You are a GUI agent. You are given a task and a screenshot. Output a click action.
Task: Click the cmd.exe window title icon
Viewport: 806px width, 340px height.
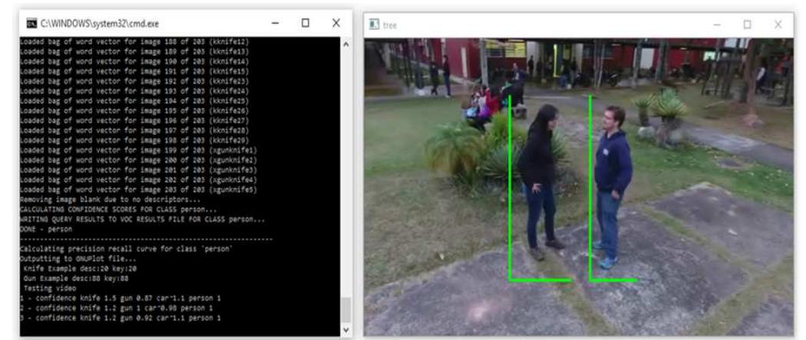tap(32, 24)
